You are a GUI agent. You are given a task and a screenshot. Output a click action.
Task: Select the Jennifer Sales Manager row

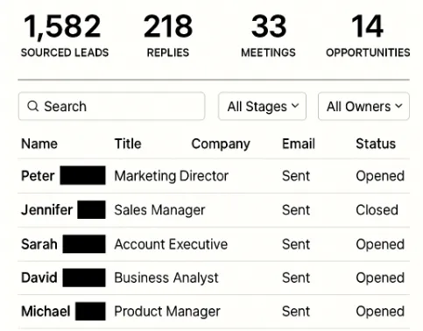coord(214,210)
